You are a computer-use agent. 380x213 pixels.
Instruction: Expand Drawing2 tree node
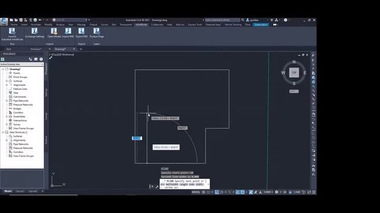3,69
